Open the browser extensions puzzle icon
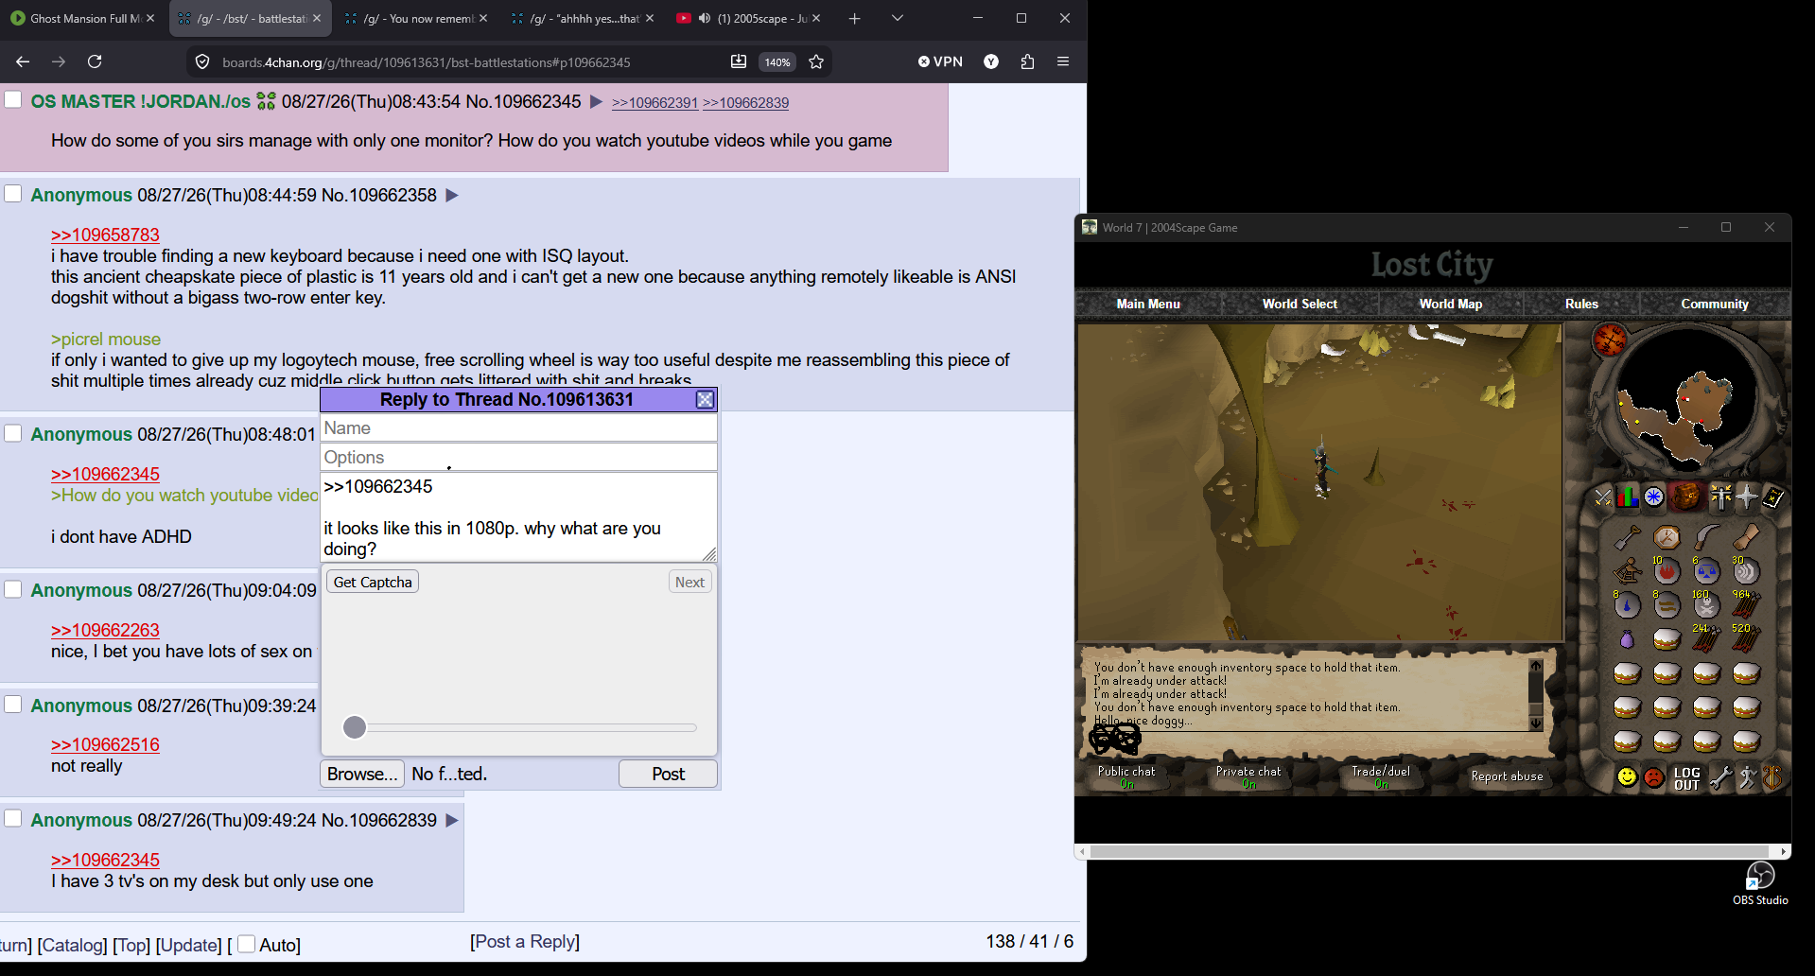 point(1027,61)
